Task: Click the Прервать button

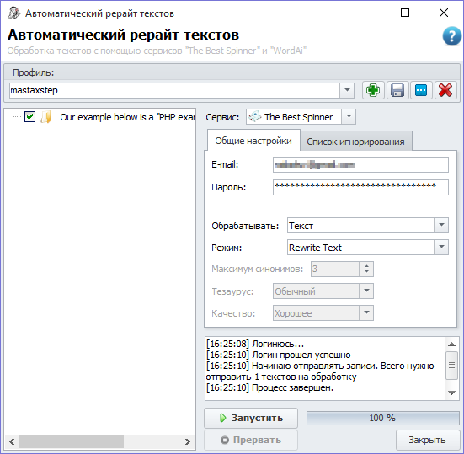Action: [251, 440]
